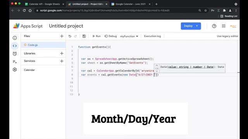Image resolution: width=248 pixels, height=139 pixels.
Task: Place cursor on code line 10
Action: (x=158, y=83)
